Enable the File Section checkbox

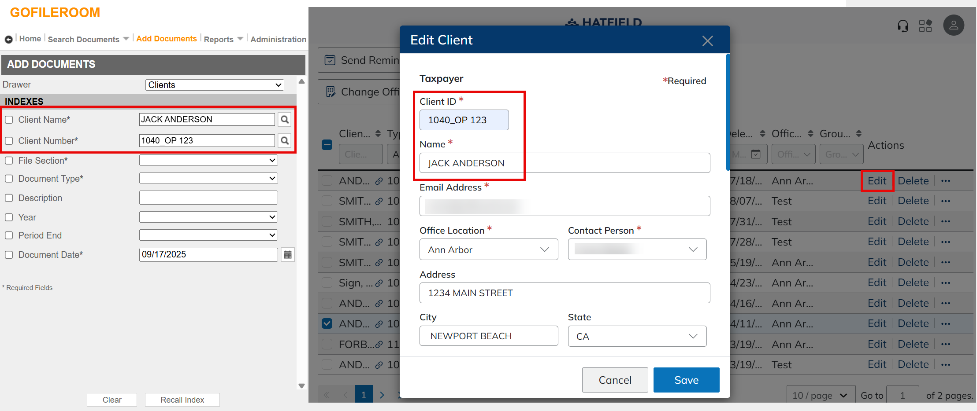pyautogui.click(x=9, y=161)
